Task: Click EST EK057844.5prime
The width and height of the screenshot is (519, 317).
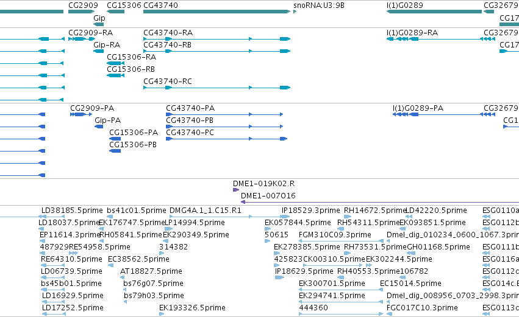Action: (x=298, y=223)
